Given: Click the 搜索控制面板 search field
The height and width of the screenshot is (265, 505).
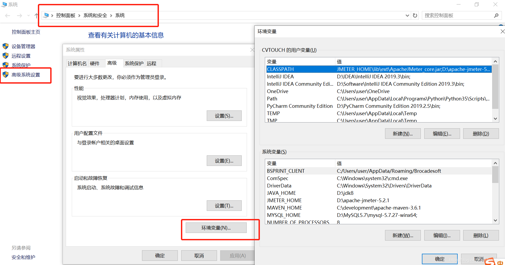Looking at the screenshot, I should tap(452, 15).
